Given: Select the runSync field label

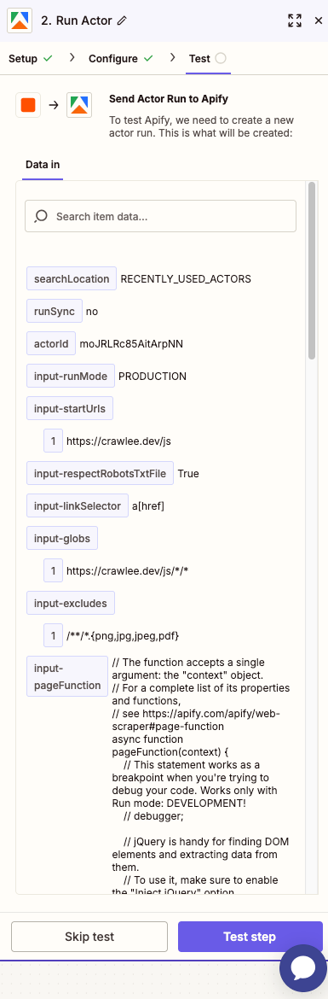Looking at the screenshot, I should tap(54, 311).
